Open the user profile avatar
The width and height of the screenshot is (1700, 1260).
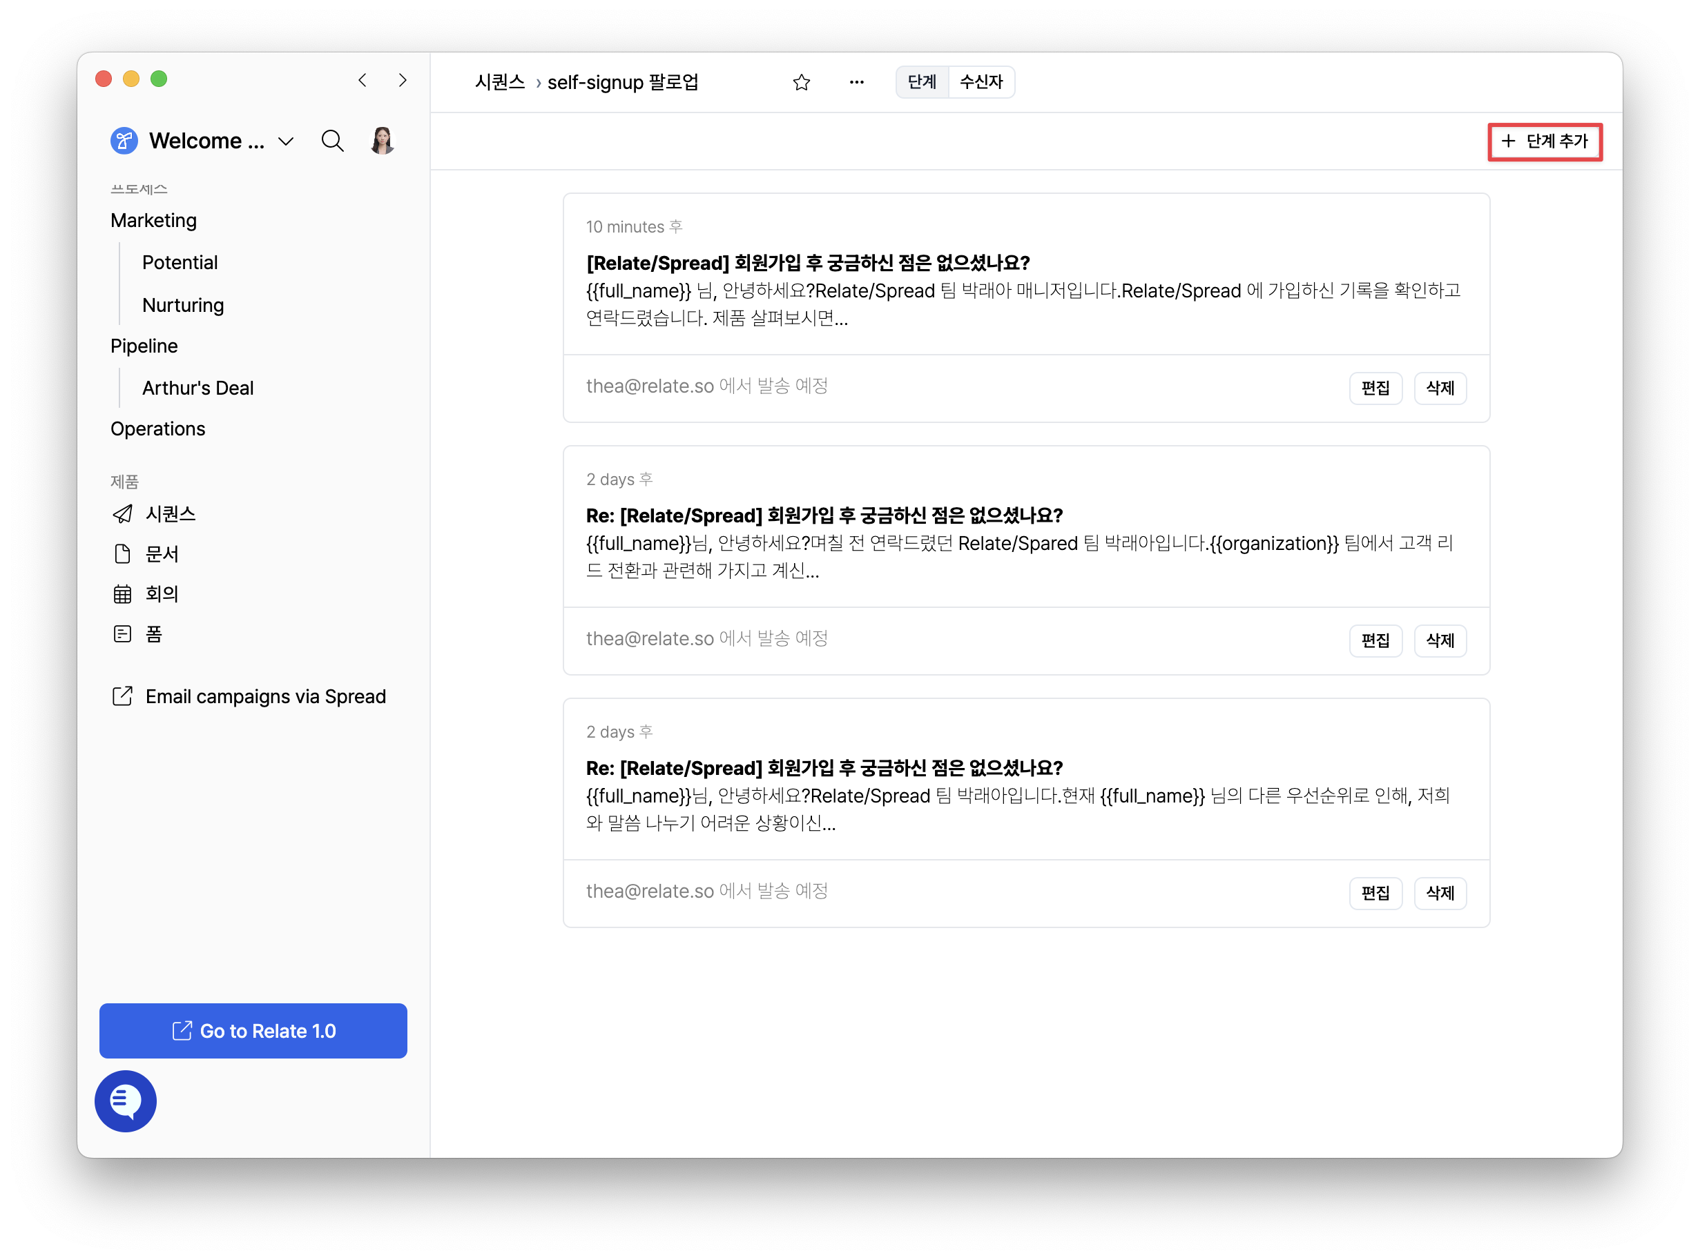[x=383, y=141]
